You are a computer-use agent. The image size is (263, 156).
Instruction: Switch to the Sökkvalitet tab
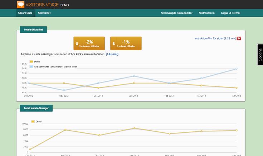click(x=44, y=13)
